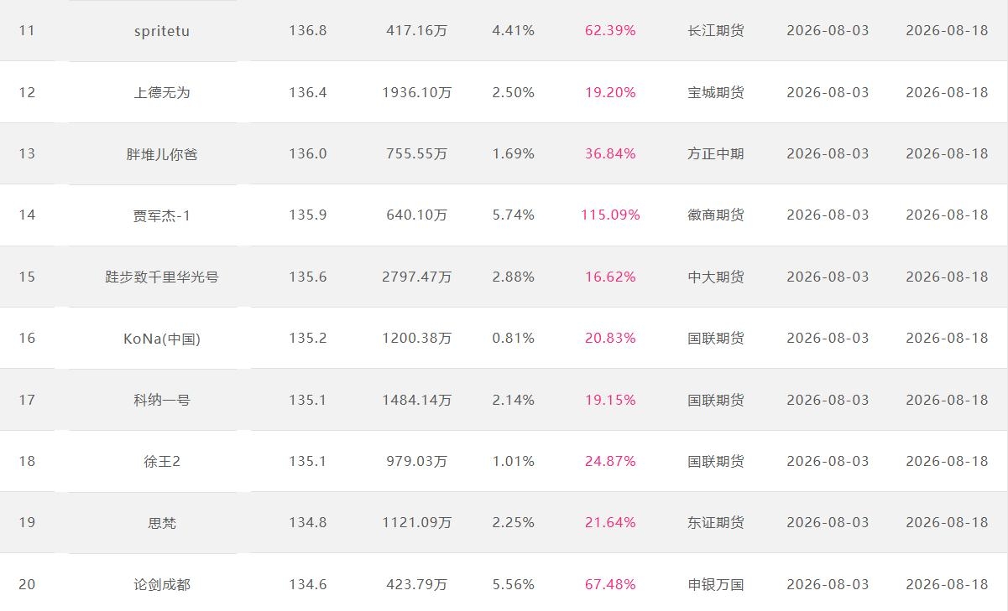Click the 宝城期货 company name

[x=716, y=92]
